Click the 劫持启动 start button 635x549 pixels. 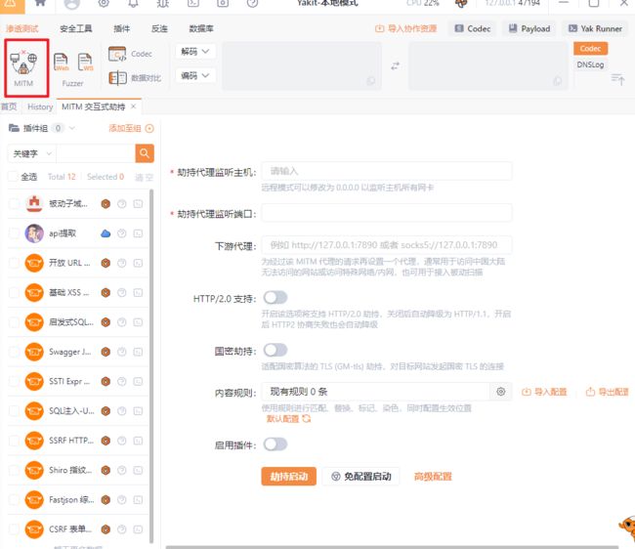(x=288, y=477)
